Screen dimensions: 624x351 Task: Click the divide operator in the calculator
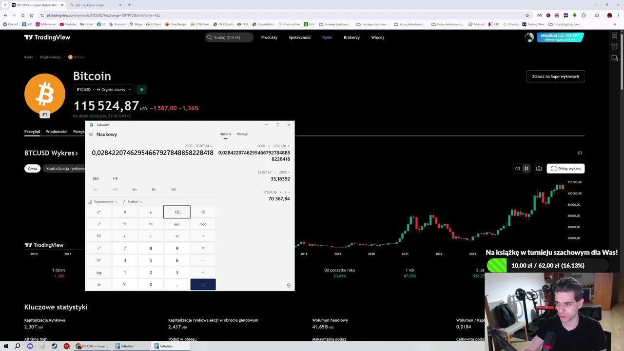203,236
